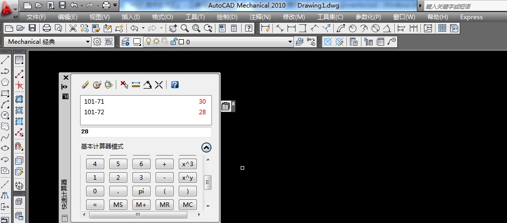This screenshot has width=507, height=223.
Task: Click the fits list H7 icon
Action: (x=454, y=28)
